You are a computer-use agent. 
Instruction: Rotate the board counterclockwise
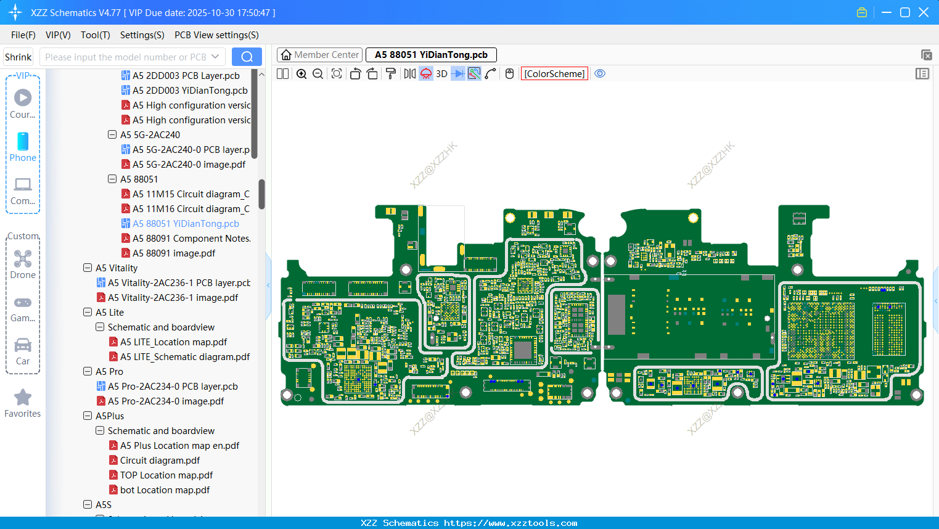[355, 73]
